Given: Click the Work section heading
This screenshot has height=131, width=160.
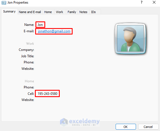Looking at the screenshot, I should pyautogui.click(x=30, y=44).
